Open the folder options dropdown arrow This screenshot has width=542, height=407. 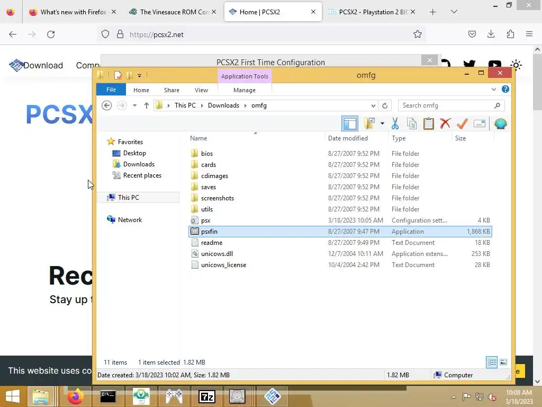(382, 123)
